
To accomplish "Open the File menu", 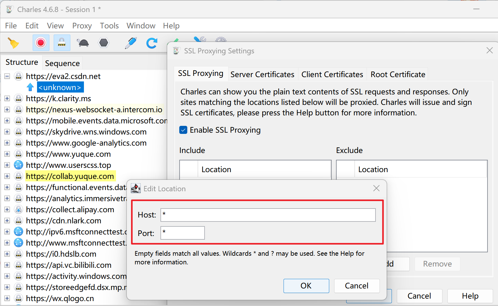I will coord(11,26).
